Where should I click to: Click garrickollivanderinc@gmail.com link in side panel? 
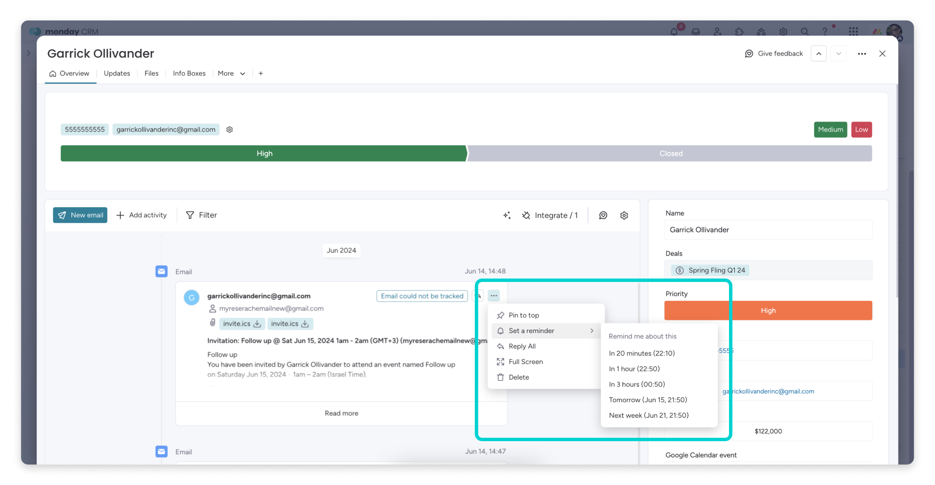coord(768,392)
